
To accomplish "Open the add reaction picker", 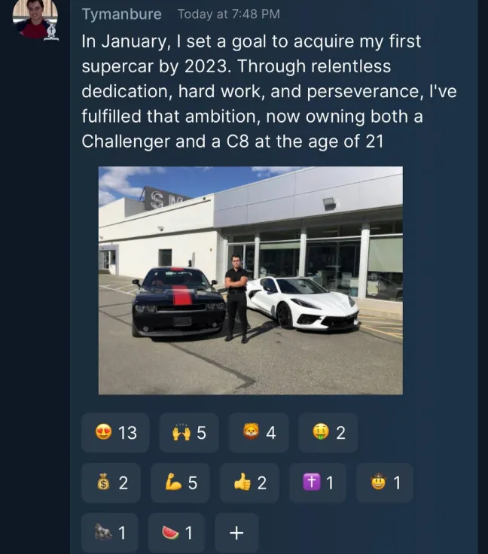I will tap(236, 533).
